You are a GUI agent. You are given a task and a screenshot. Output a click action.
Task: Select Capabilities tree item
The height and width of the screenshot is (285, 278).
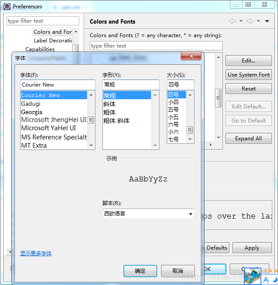pos(40,49)
